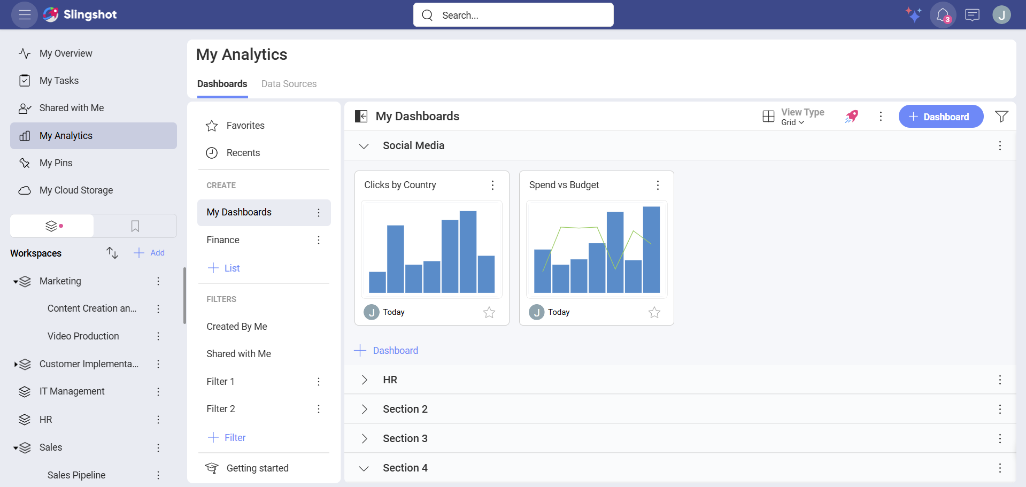Image resolution: width=1026 pixels, height=487 pixels.
Task: Open Shared with Me in sidebar
Action: coord(94,108)
